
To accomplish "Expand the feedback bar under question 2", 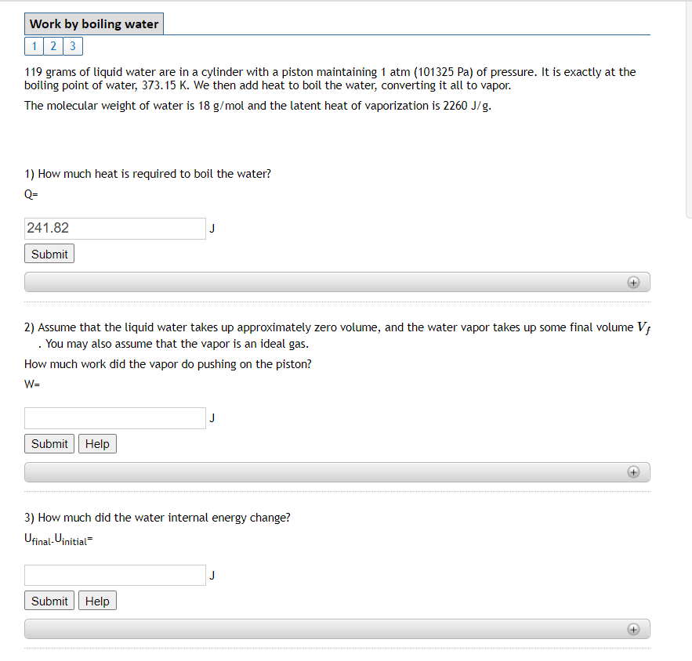I will pos(337,471).
